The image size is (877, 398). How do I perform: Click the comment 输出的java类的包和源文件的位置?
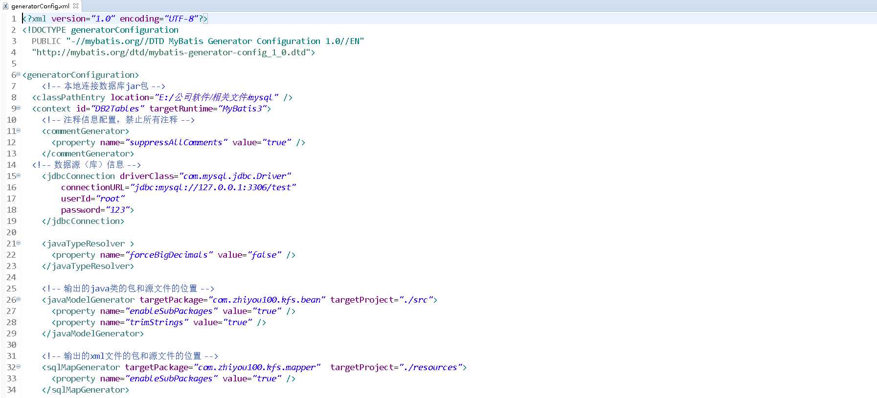(x=128, y=288)
